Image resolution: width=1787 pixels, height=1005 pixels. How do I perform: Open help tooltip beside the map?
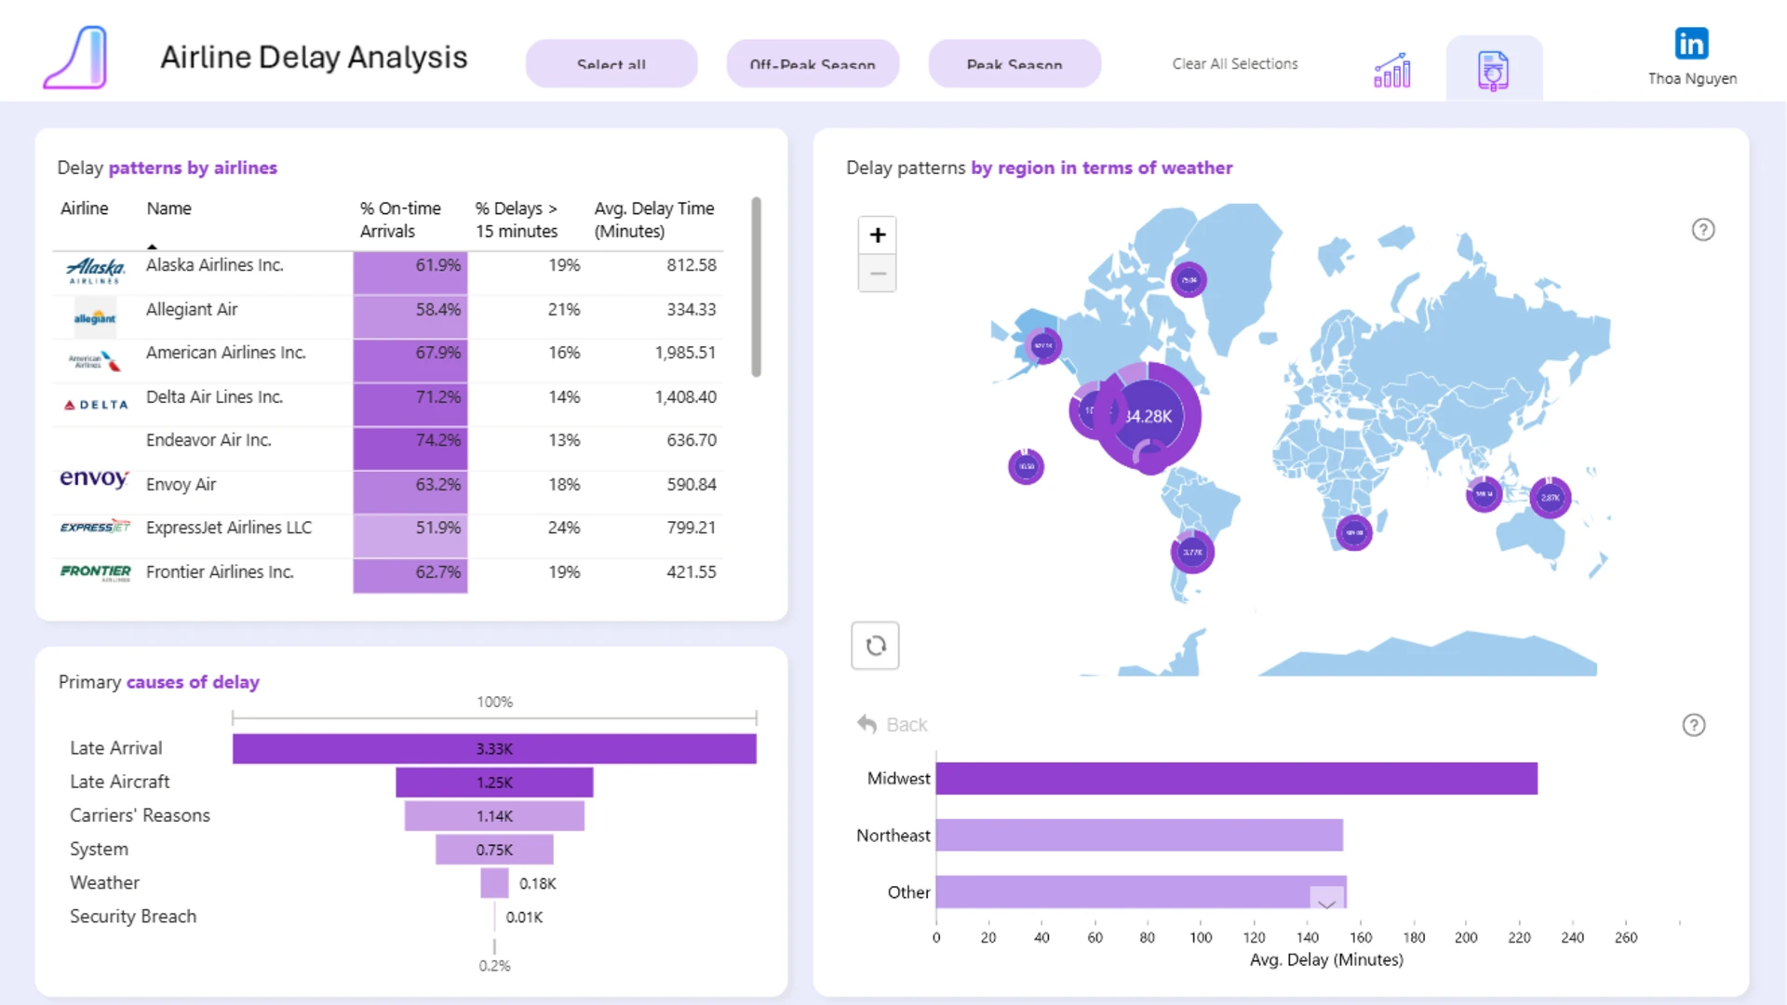pyautogui.click(x=1702, y=230)
